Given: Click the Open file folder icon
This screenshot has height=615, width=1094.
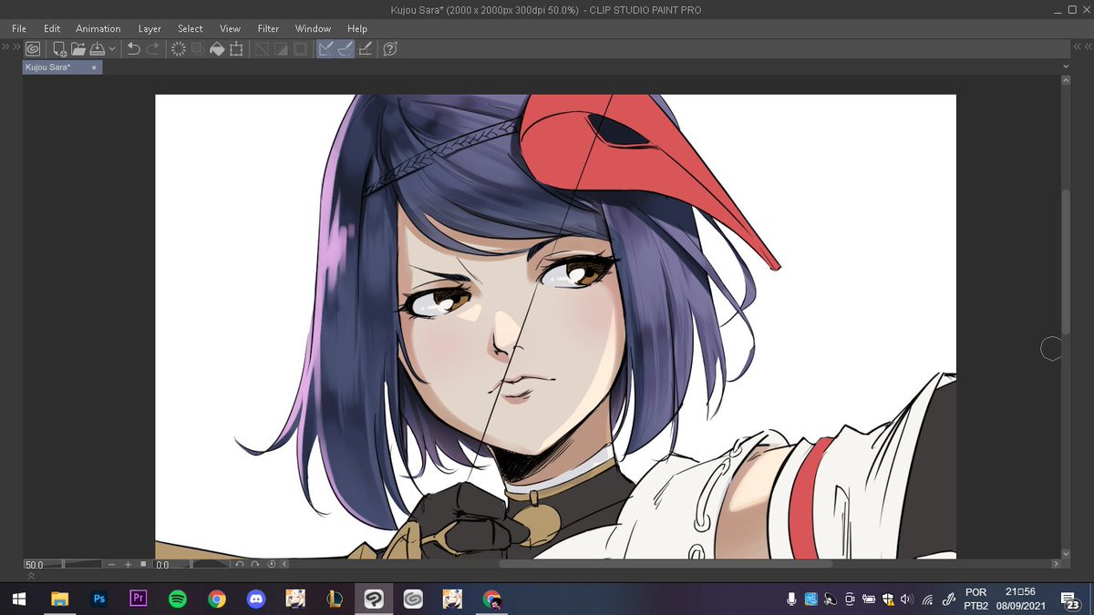Looking at the screenshot, I should coord(78,49).
